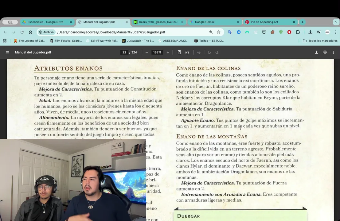Image resolution: width=340 pixels, height=221 pixels.
Task: Click the 182% zoom level field
Action: pos(157,52)
